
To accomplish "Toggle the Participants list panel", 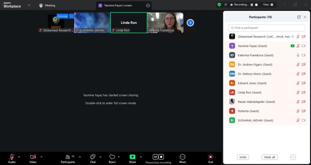I will (68, 157).
